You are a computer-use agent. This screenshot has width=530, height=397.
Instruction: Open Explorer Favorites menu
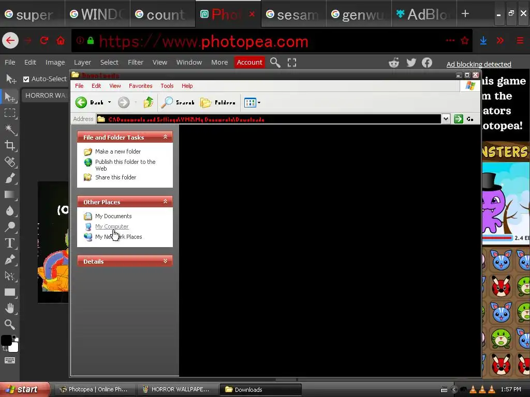tap(141, 86)
